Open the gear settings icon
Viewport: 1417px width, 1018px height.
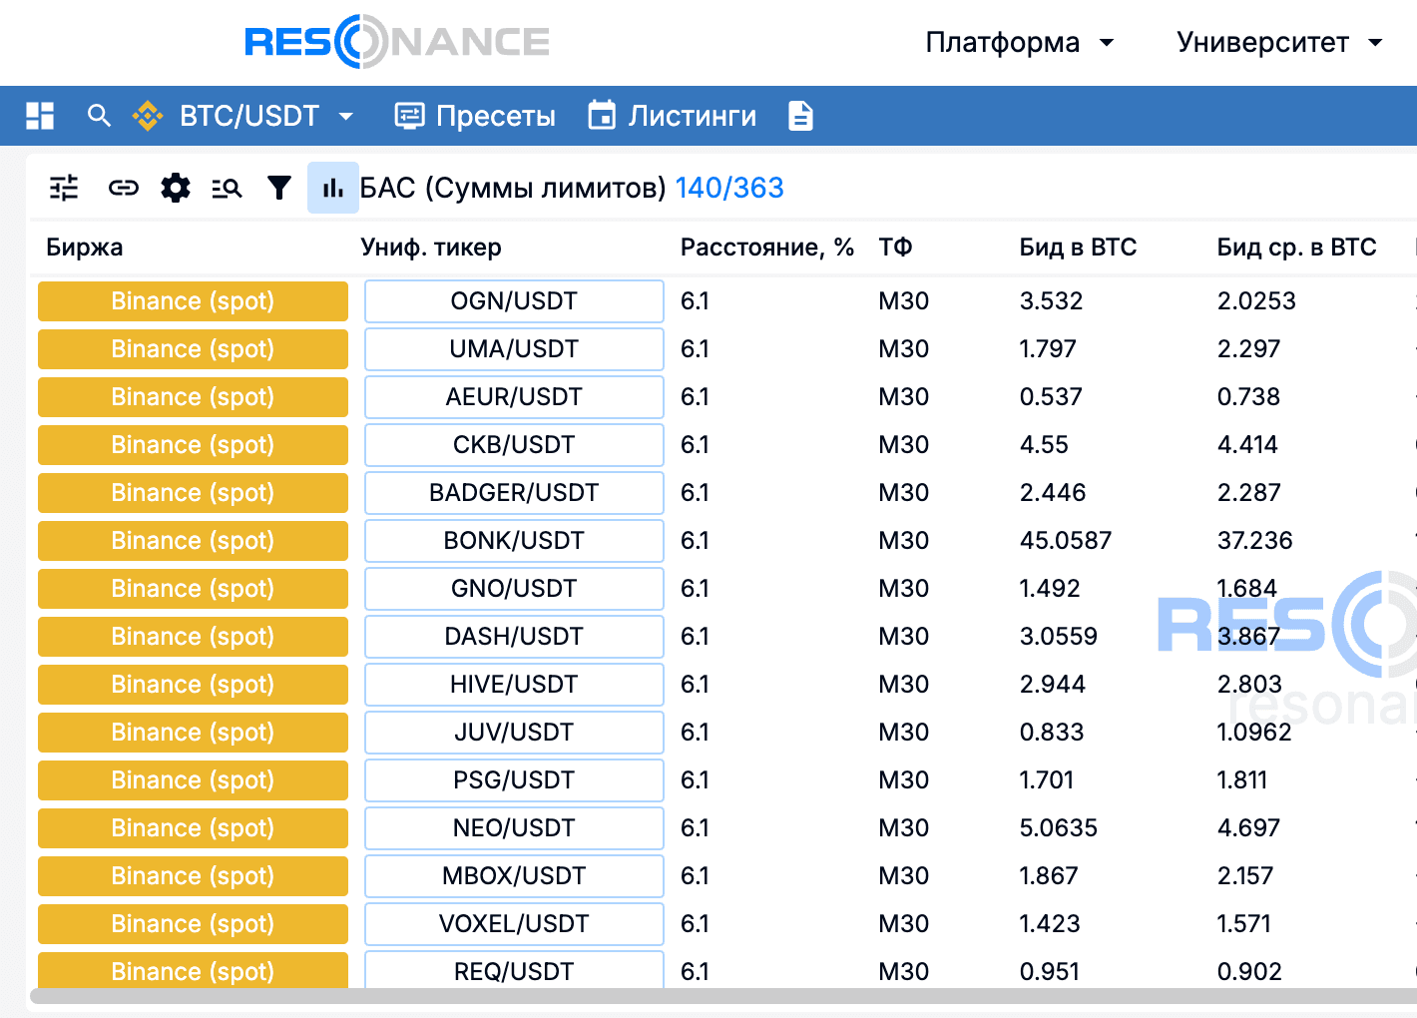click(x=176, y=188)
